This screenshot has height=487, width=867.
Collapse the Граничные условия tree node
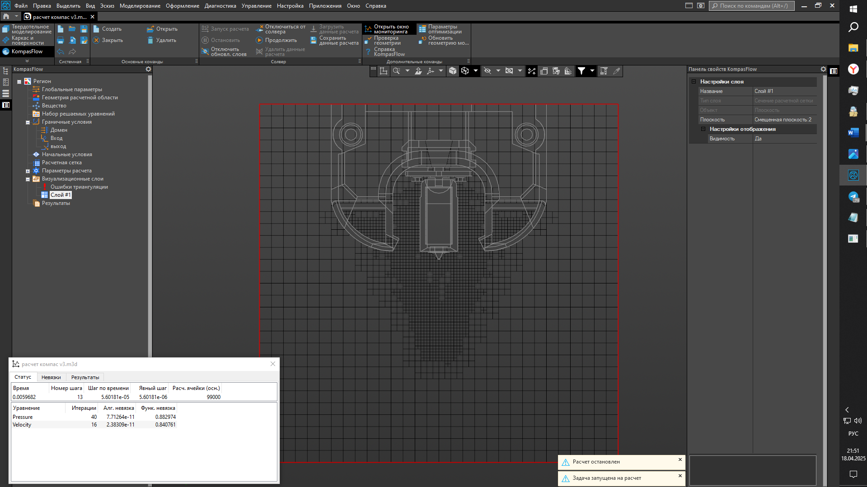[x=28, y=122]
